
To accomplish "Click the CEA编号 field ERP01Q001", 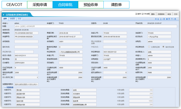I will (26, 63).
